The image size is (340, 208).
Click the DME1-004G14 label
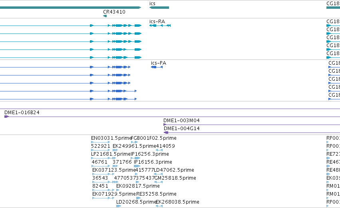click(x=182, y=129)
